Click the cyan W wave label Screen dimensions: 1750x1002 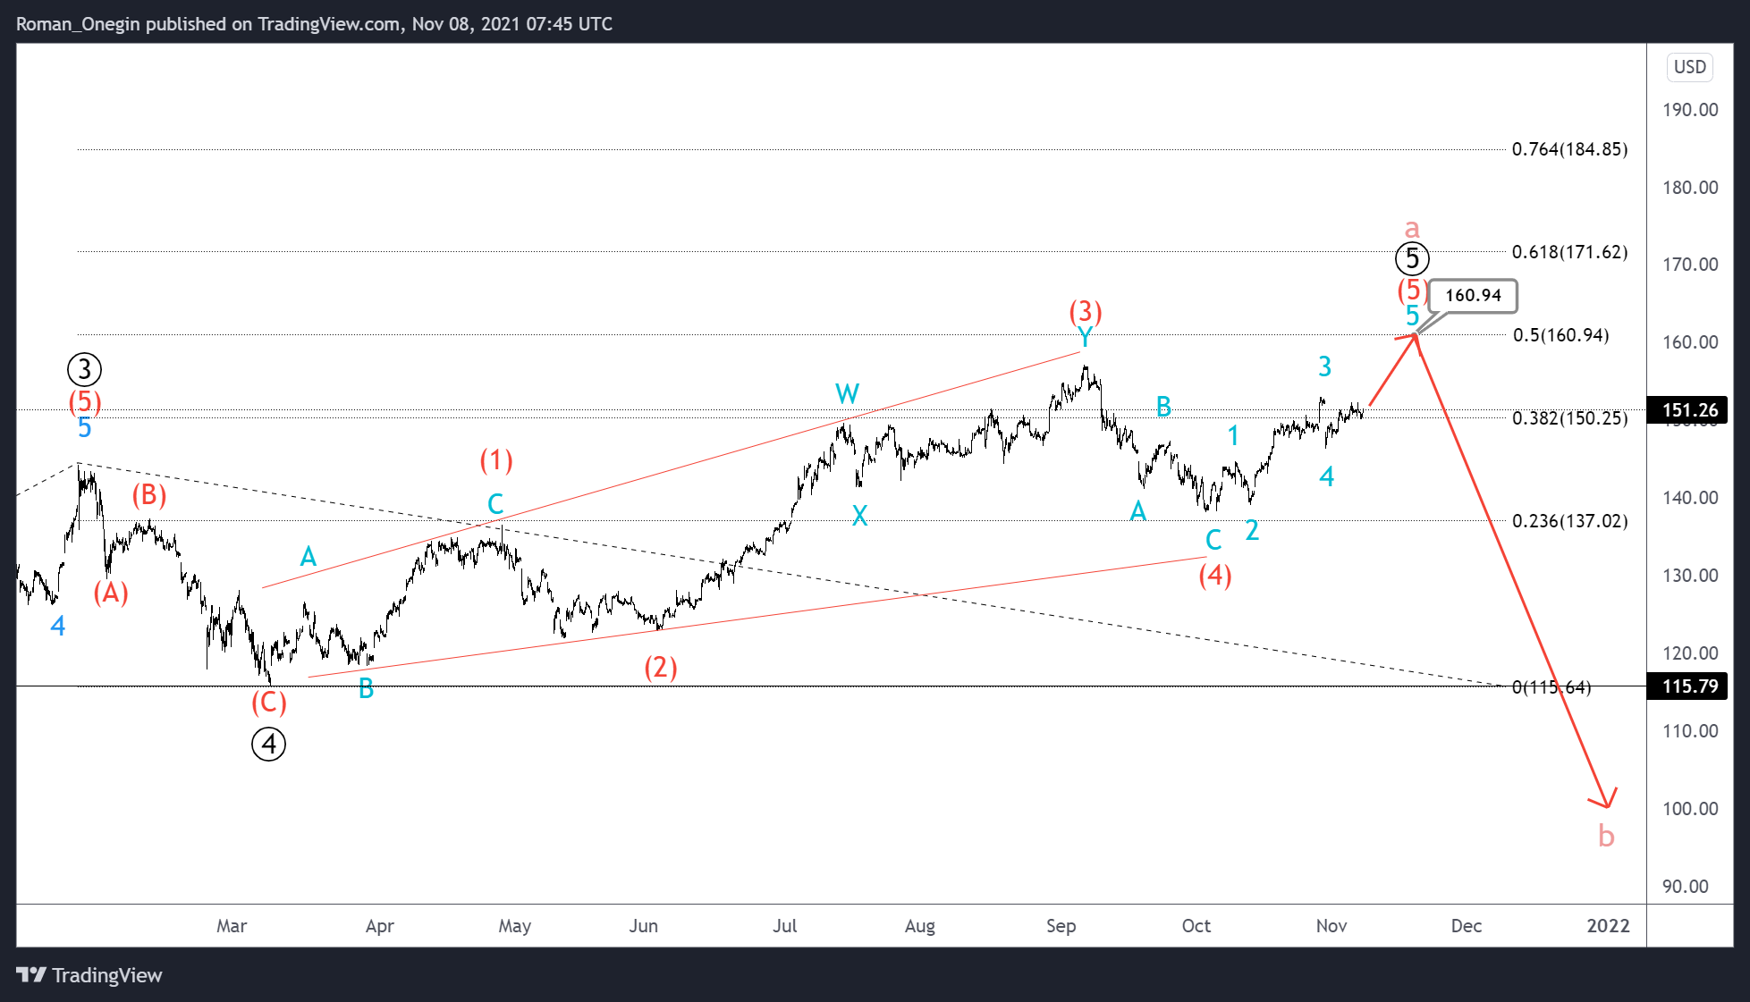tap(847, 394)
